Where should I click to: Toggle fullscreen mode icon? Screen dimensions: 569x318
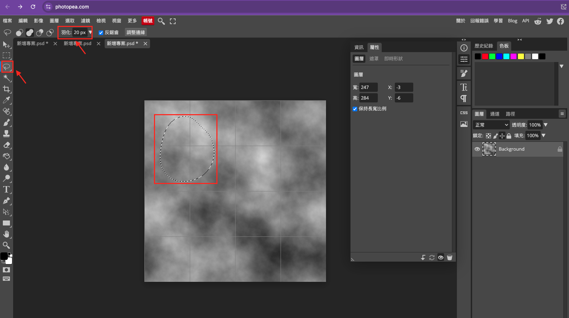pos(173,21)
